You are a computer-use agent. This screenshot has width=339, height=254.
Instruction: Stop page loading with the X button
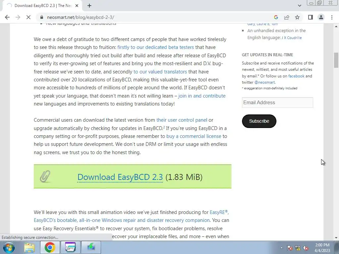tap(28, 17)
